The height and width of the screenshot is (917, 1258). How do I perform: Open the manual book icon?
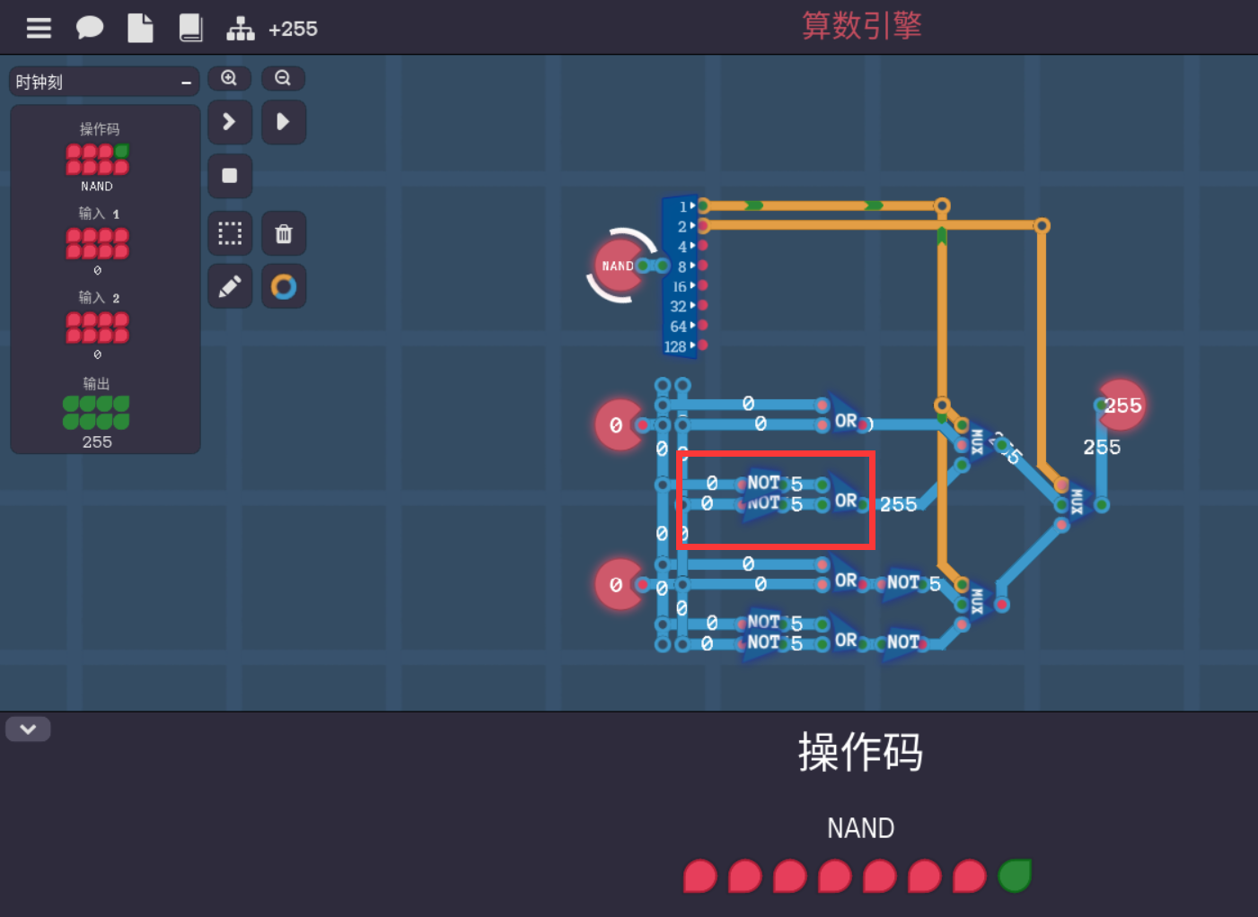[190, 29]
